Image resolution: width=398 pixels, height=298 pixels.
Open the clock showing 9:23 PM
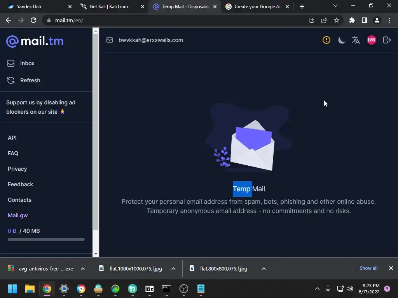(x=369, y=289)
